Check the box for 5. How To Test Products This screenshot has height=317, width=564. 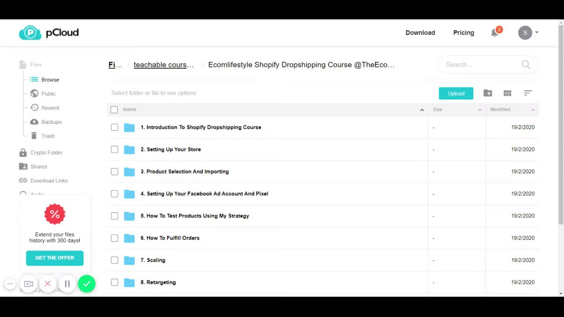coord(115,216)
